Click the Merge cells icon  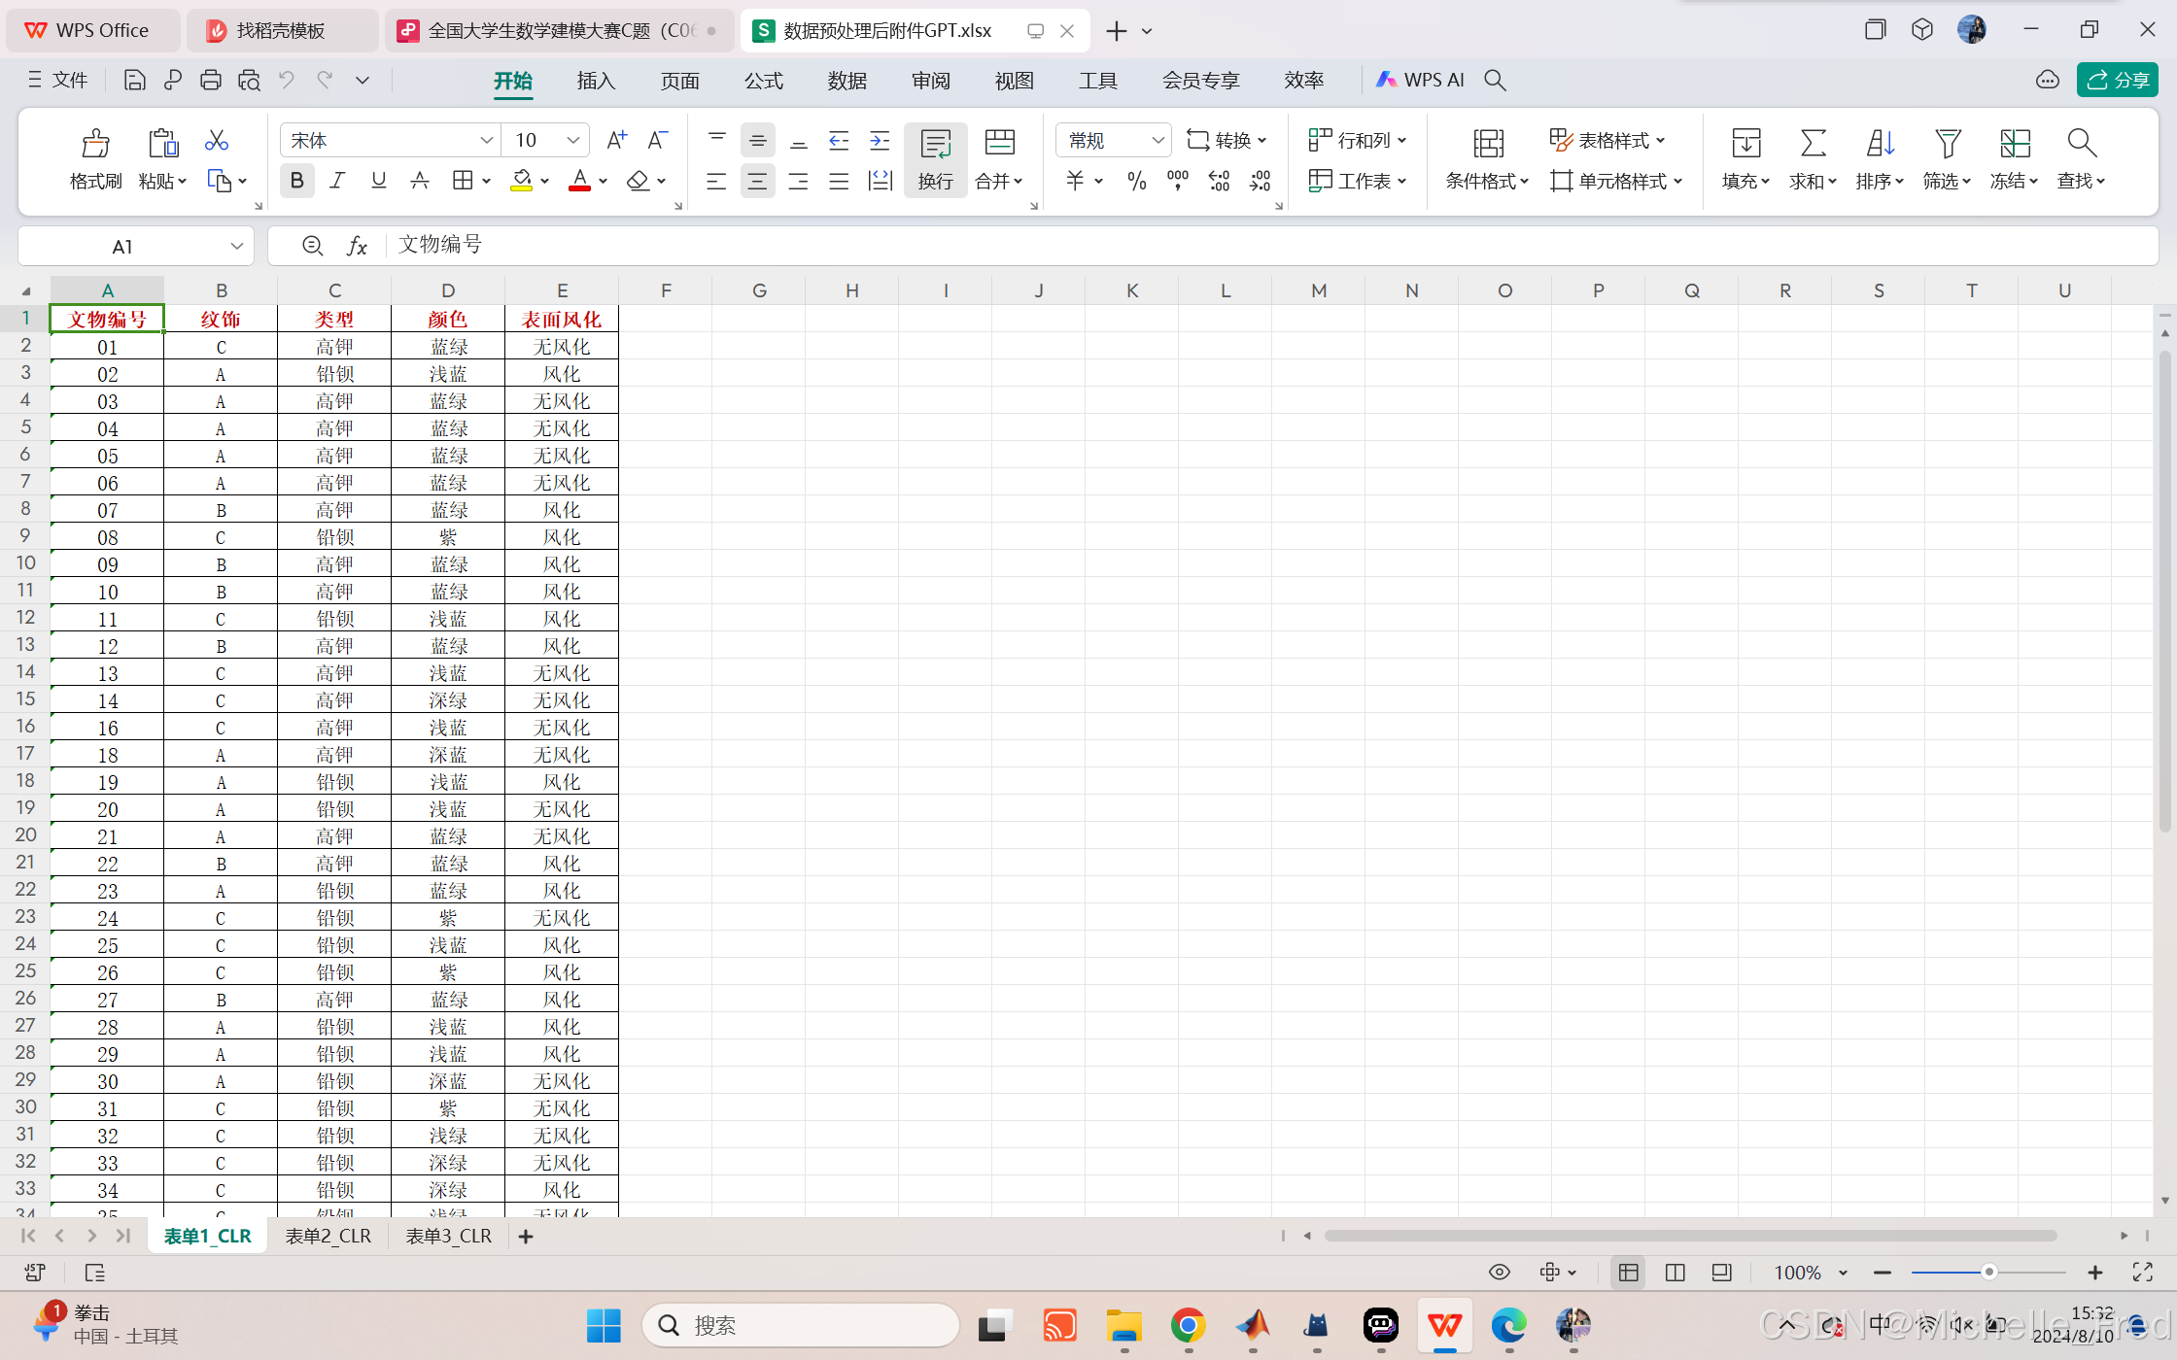999,144
